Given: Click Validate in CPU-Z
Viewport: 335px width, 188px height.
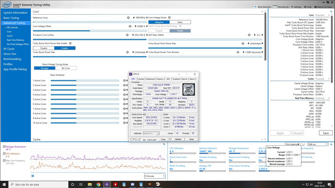Looking at the screenshot, I should click(x=178, y=139).
